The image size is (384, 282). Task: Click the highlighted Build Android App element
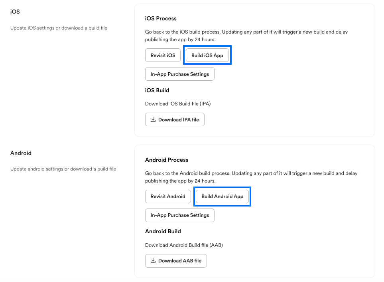222,196
